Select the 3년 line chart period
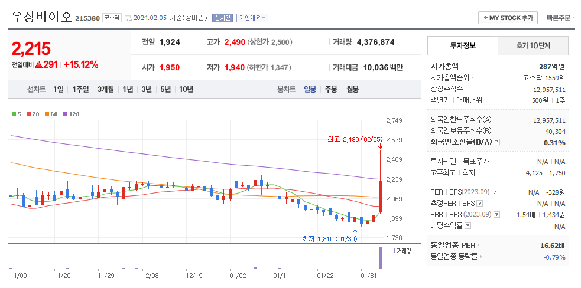This screenshot has height=288, width=581. coord(147,89)
